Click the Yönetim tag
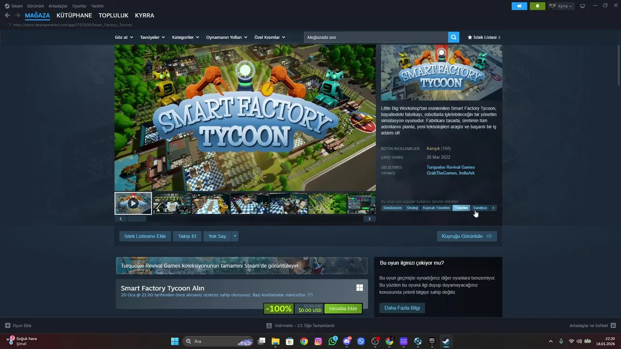621x349 pixels. click(461, 208)
